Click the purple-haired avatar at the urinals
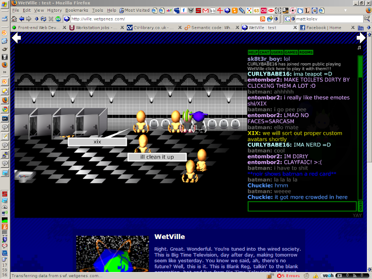Screen dimensions: 372x279 pyautogui.click(x=199, y=121)
